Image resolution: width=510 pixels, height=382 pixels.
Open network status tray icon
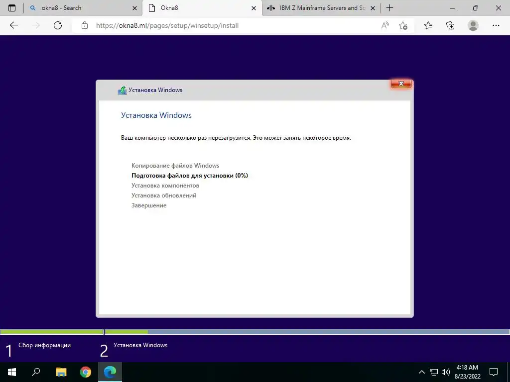coord(434,372)
